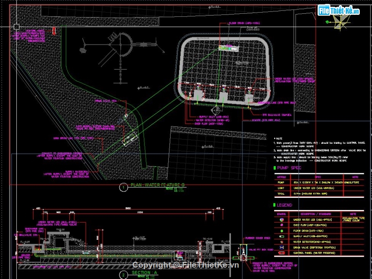This screenshot has width=372, height=279.
Task: Click the 'RUBBER COVER' label in the valve detail
Action: [258, 238]
